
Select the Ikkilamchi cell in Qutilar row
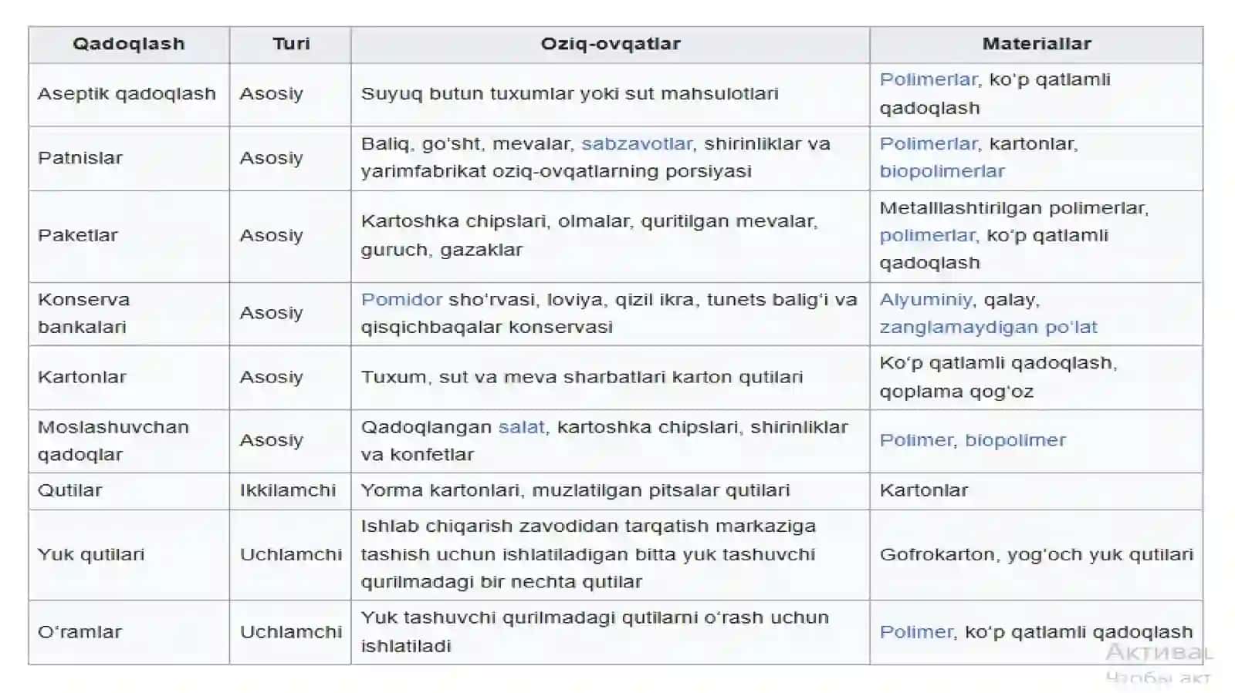(290, 490)
